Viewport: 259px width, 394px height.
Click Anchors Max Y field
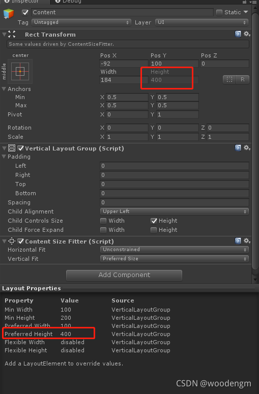178,105
